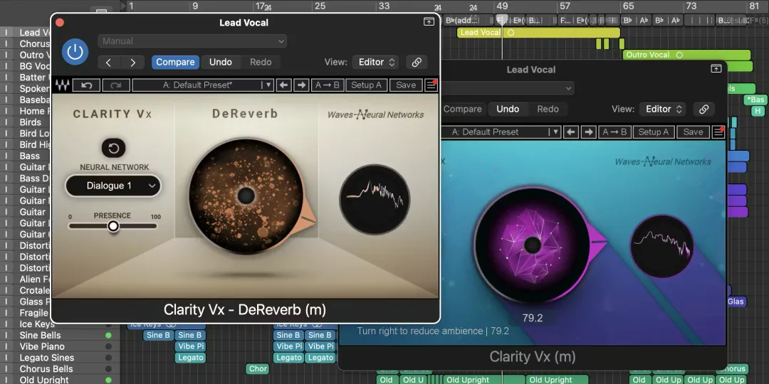Open the hamburger menu in DeReverb toolbar
Viewport: 769px width, 384px height.
[431, 85]
